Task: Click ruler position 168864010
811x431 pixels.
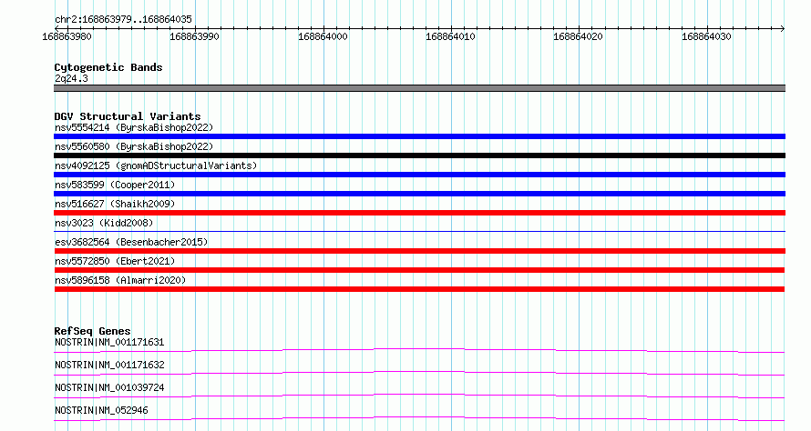Action: point(450,36)
